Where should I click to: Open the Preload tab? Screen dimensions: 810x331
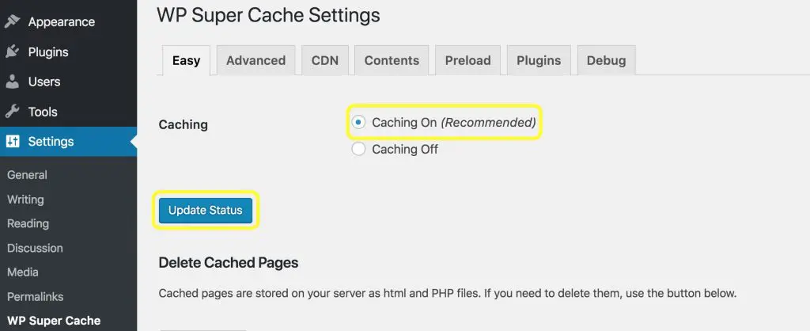click(467, 60)
